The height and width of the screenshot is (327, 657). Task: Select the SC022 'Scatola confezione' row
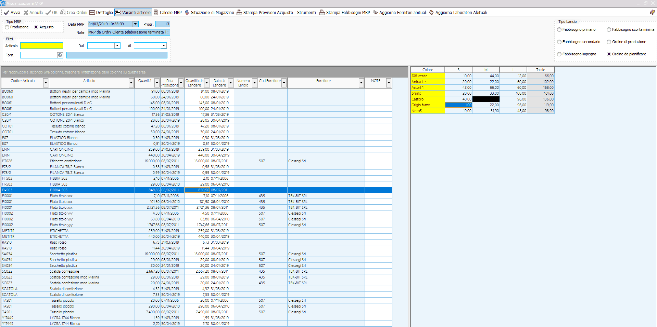[x=197, y=271]
